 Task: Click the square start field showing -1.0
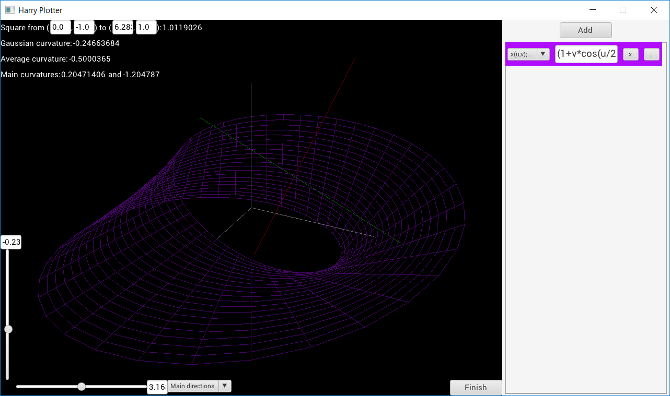[84, 28]
